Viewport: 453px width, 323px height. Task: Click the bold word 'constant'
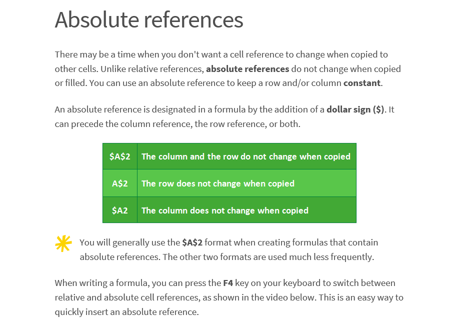[361, 83]
